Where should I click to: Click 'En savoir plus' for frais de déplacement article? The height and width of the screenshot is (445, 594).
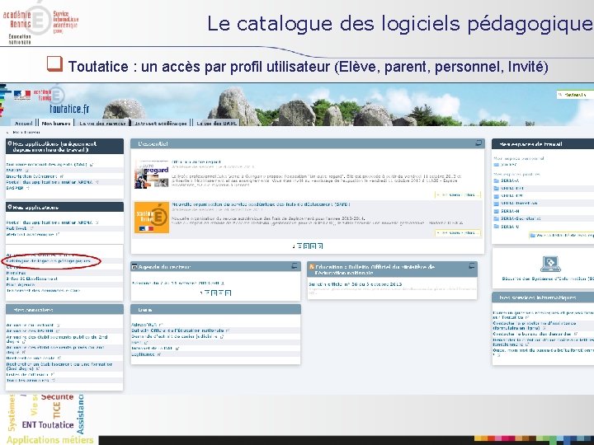click(x=458, y=232)
